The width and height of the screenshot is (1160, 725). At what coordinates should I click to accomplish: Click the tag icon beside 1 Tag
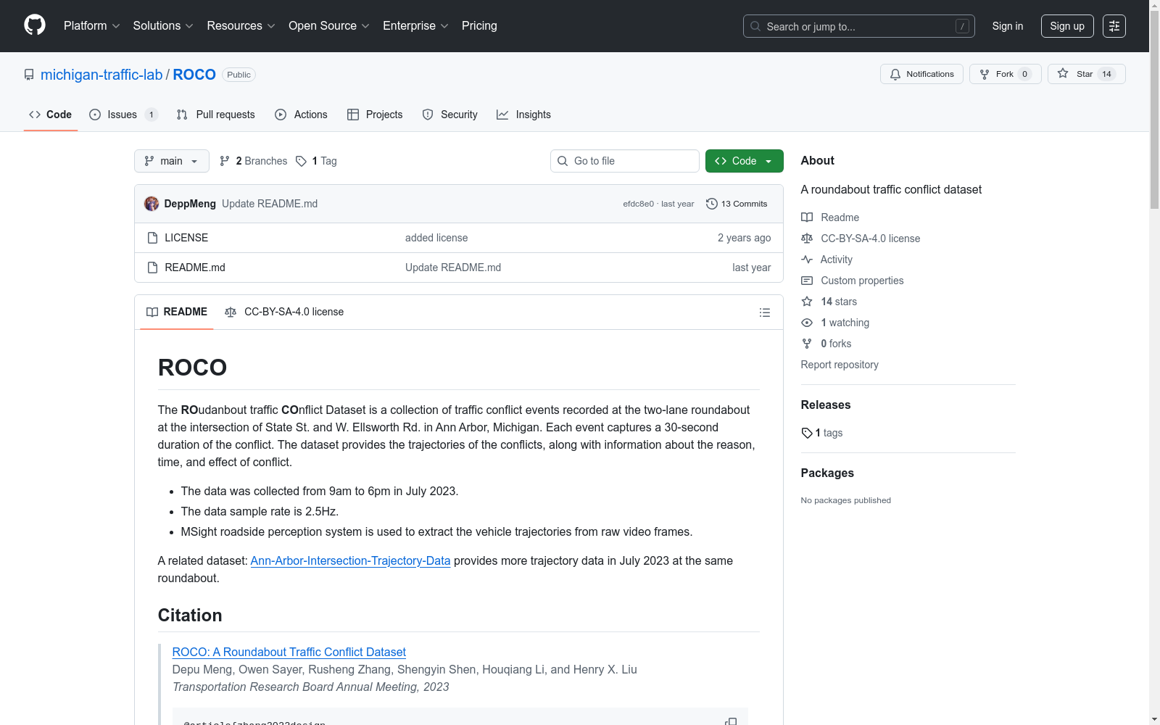pos(302,161)
